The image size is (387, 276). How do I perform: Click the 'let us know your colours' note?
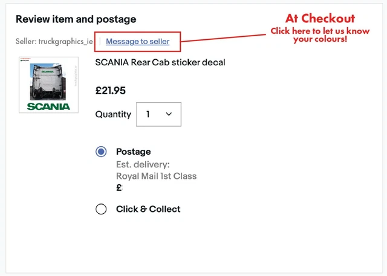(320, 35)
